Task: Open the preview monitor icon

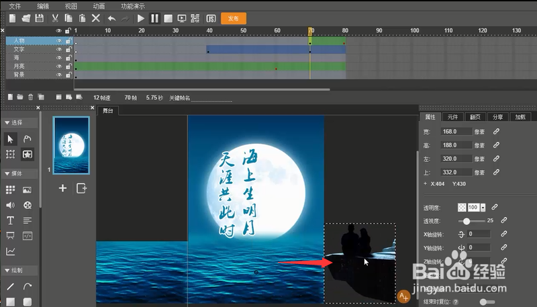Action: click(x=181, y=19)
